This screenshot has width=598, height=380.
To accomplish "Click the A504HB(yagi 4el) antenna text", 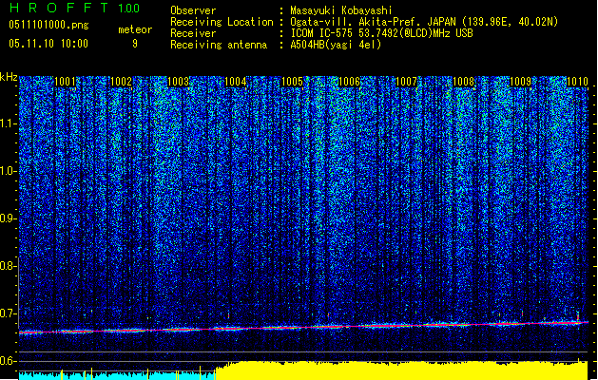I will [x=336, y=45].
